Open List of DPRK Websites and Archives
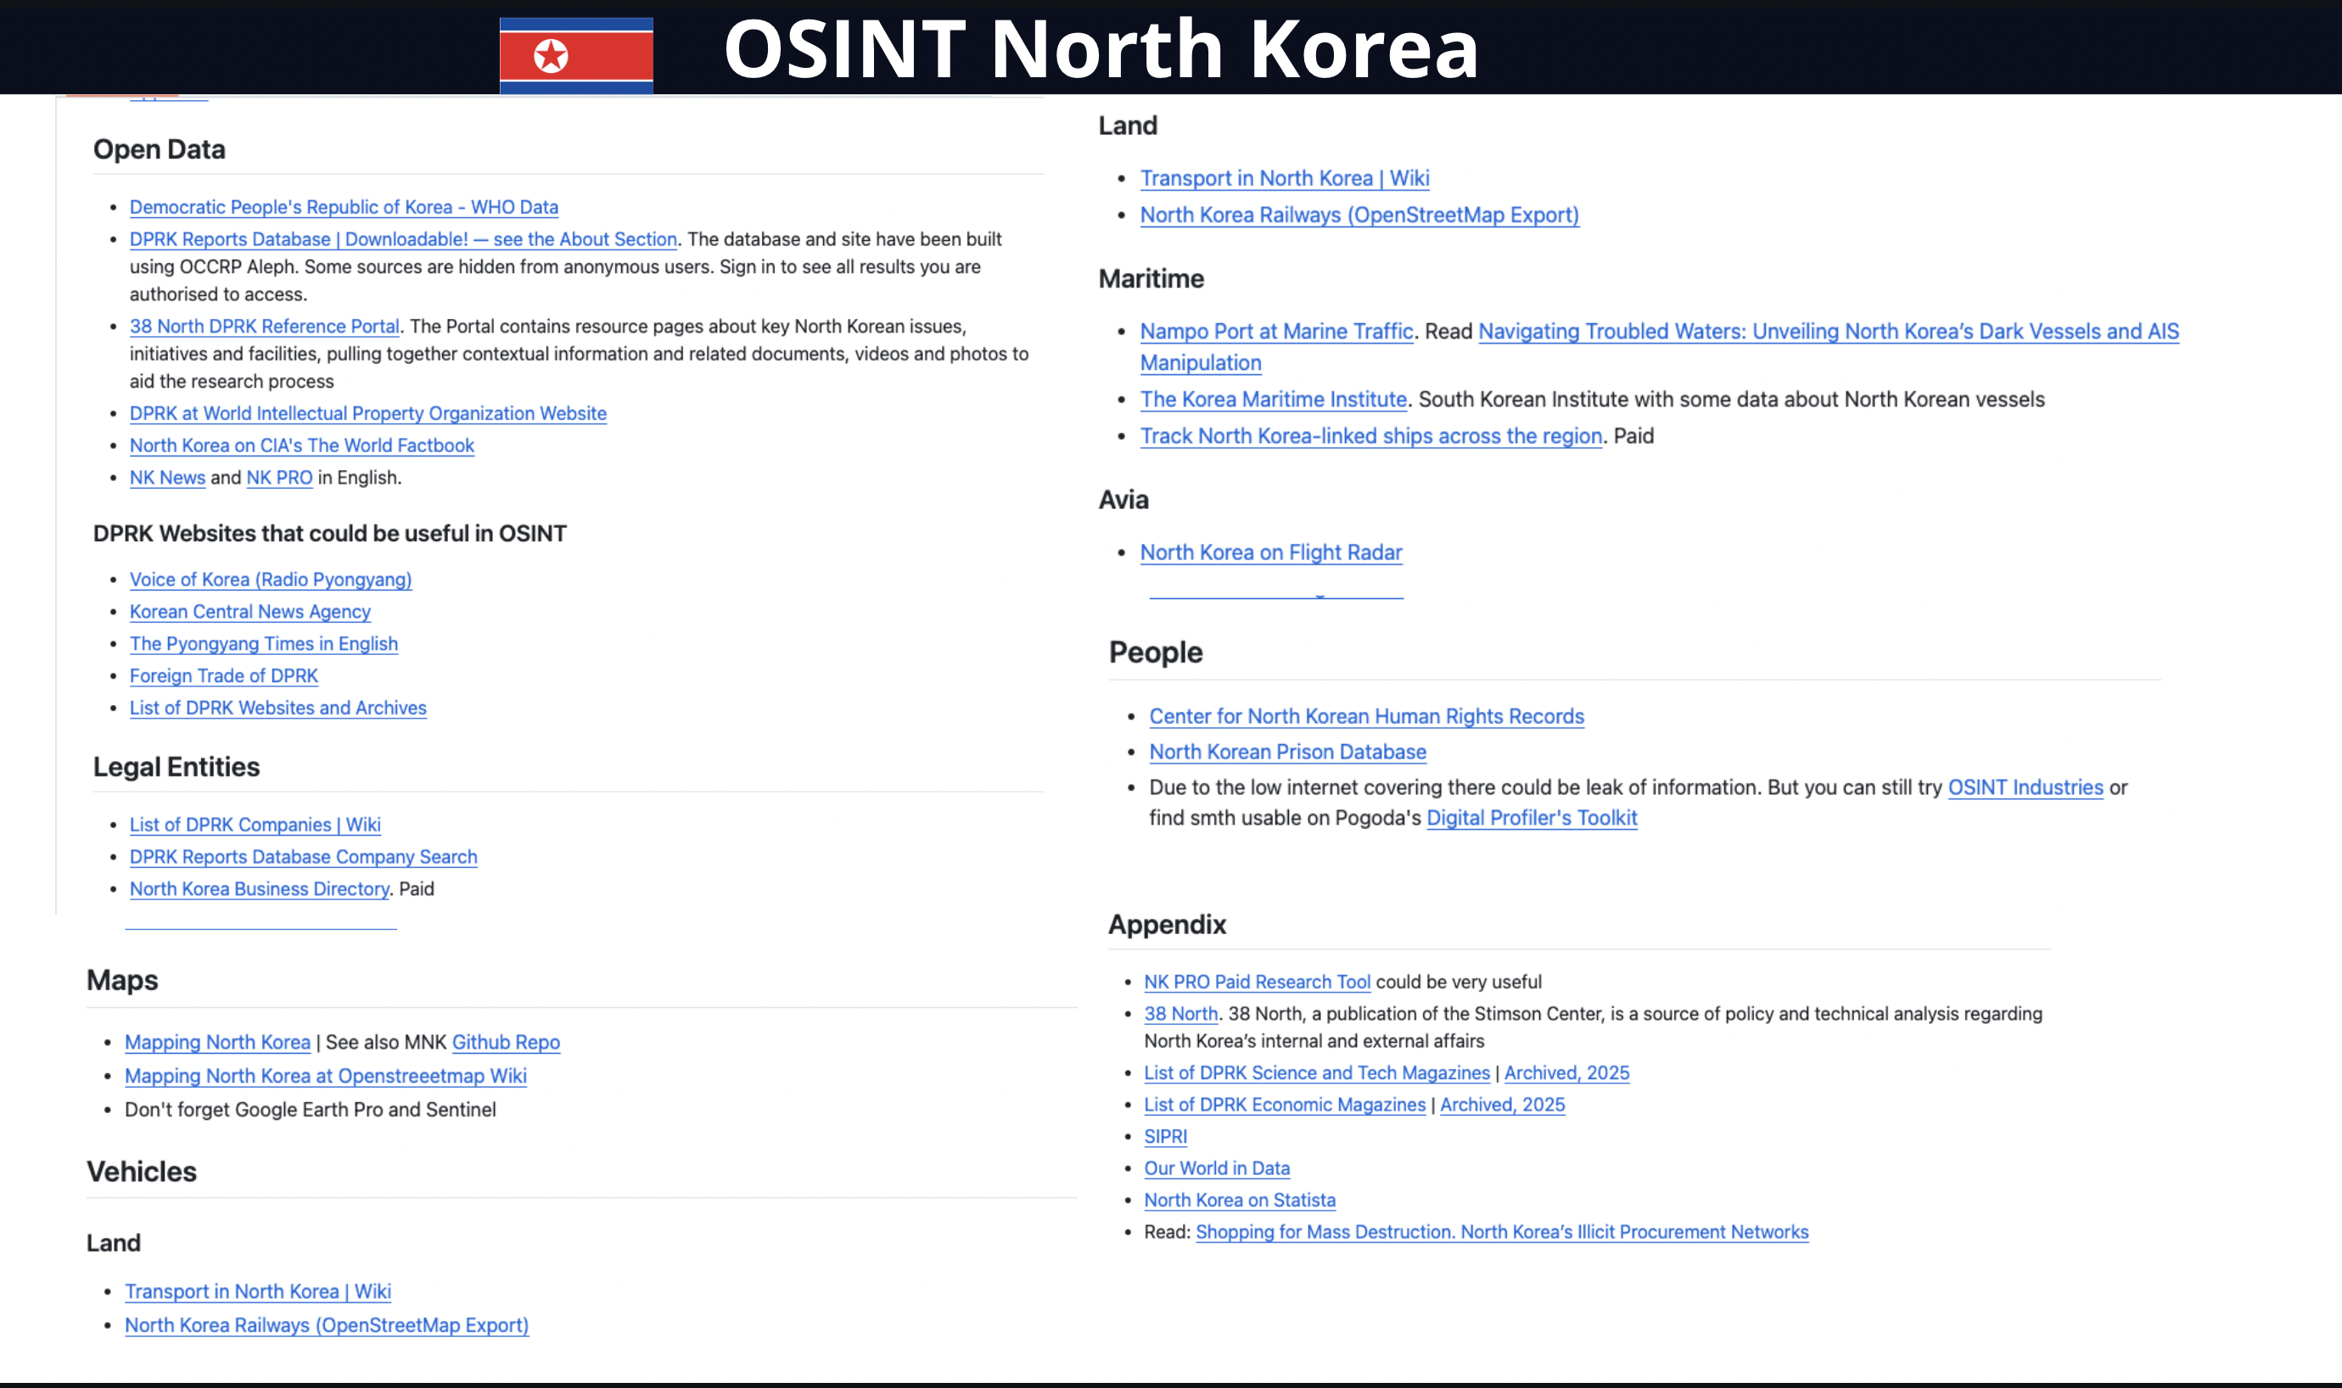Viewport: 2342px width, 1388px height. click(277, 707)
